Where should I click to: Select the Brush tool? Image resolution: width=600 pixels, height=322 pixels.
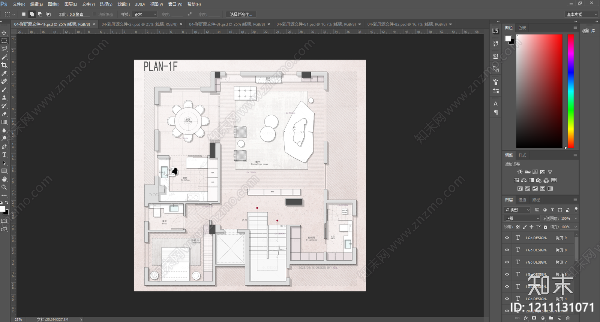coord(4,89)
